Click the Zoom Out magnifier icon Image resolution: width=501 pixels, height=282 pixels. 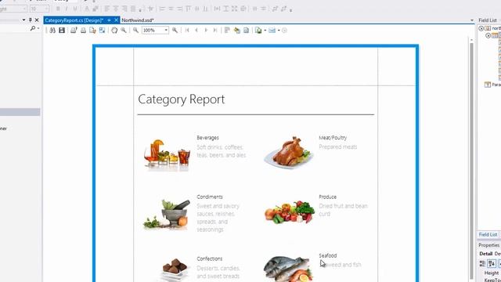pyautogui.click(x=135, y=31)
